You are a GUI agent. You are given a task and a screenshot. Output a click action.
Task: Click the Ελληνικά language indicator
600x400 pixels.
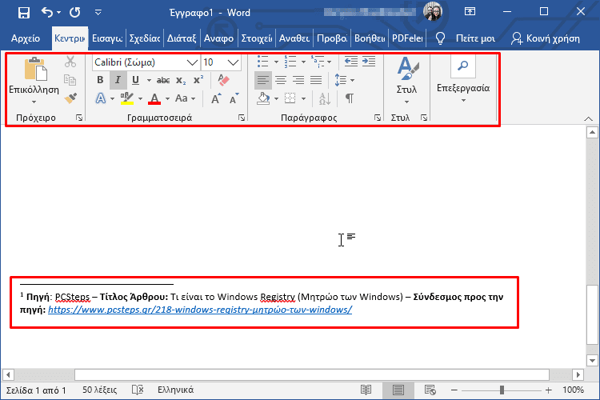(x=176, y=390)
